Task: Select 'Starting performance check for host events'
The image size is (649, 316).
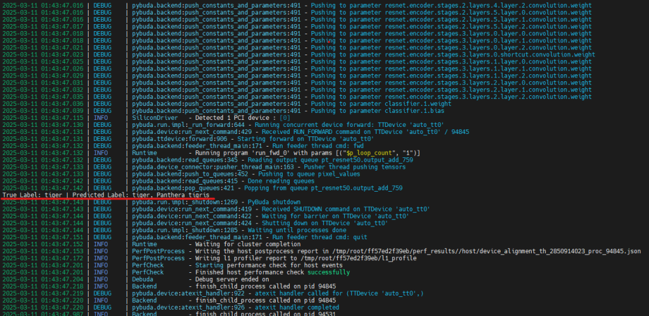Action: point(269,265)
